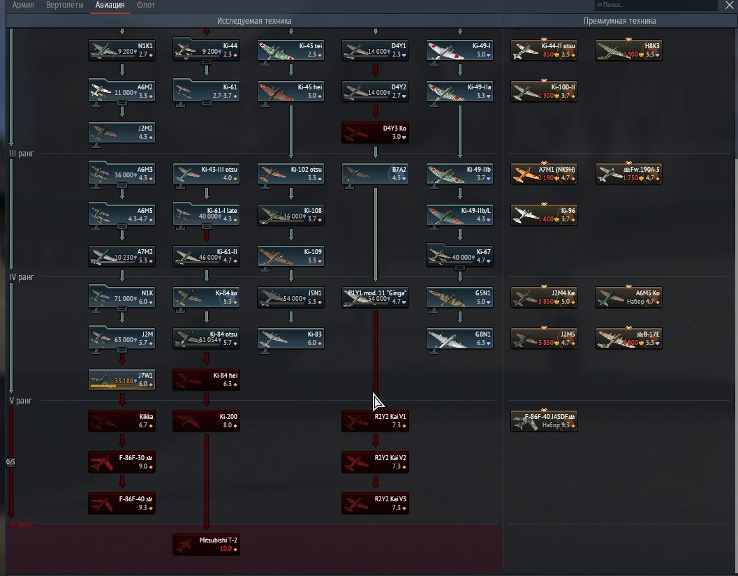
Task: Select the premium Ki-96 aircraft
Action: pos(544,214)
